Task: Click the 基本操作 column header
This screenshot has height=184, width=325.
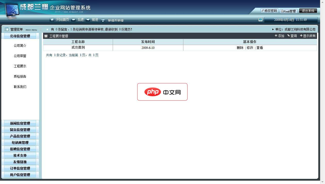Action: click(250, 42)
